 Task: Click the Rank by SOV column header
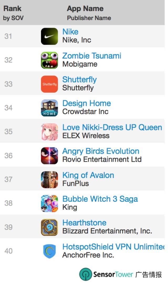pos(13,13)
